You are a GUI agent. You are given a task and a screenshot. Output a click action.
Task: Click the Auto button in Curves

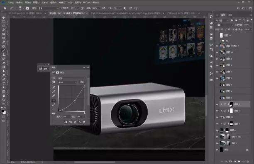coord(82,82)
